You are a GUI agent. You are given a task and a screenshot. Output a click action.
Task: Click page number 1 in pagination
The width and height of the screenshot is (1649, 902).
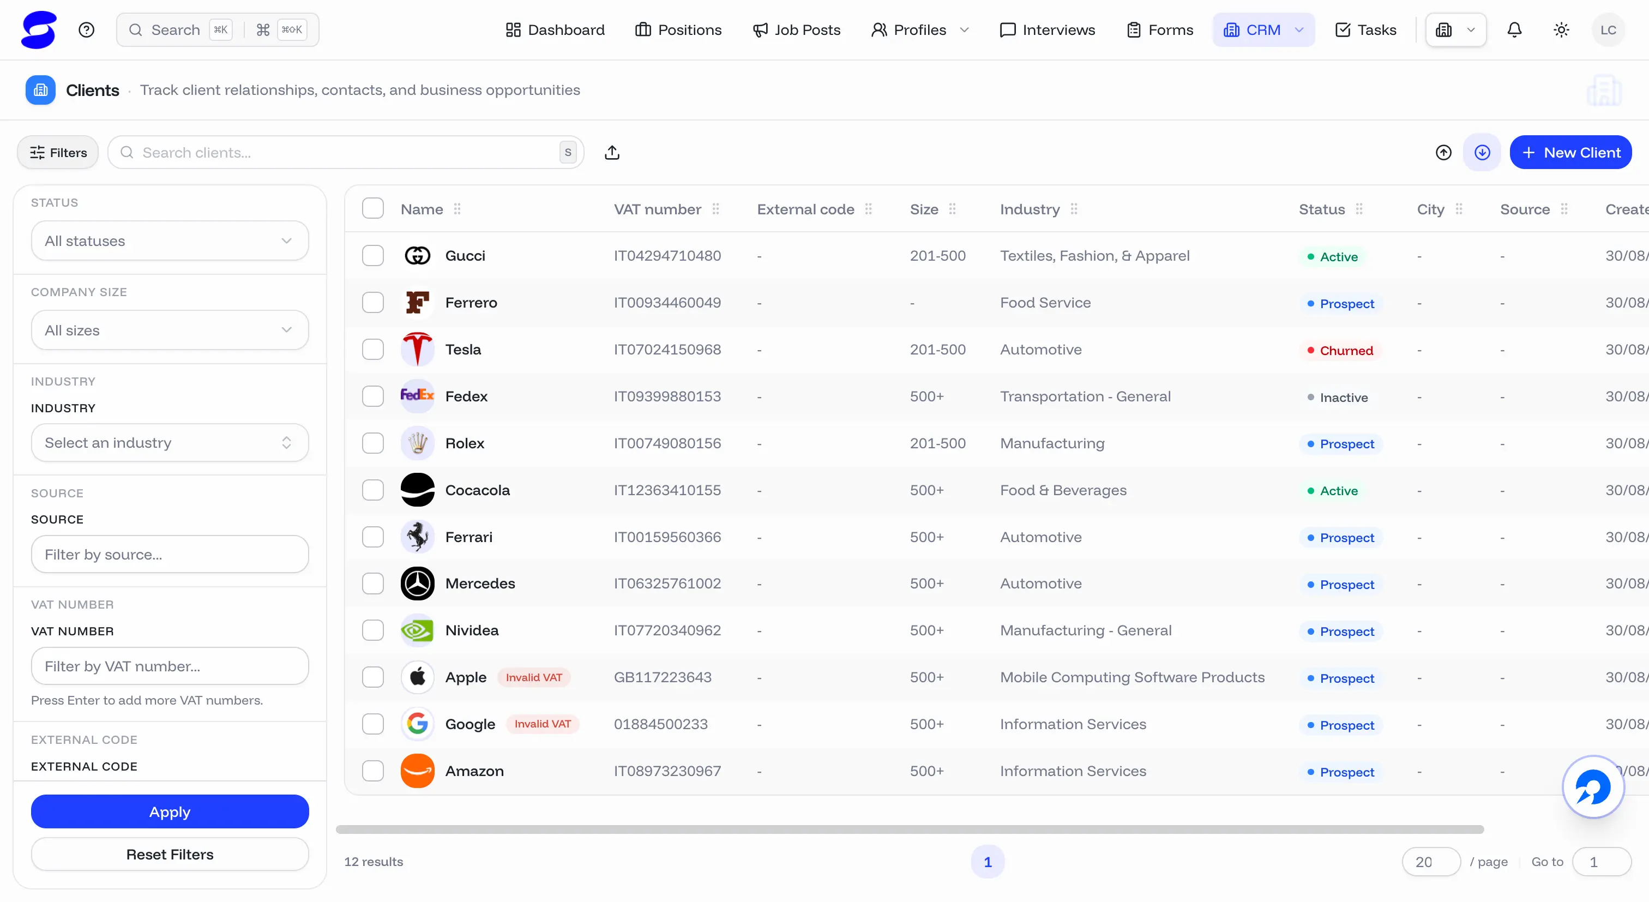tap(987, 862)
